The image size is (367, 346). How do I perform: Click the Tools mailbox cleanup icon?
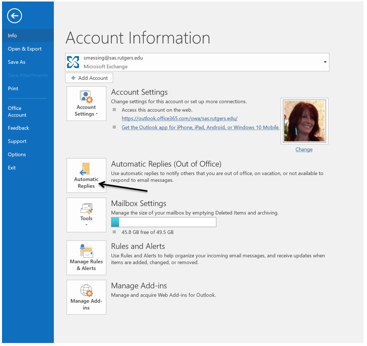tap(86, 209)
